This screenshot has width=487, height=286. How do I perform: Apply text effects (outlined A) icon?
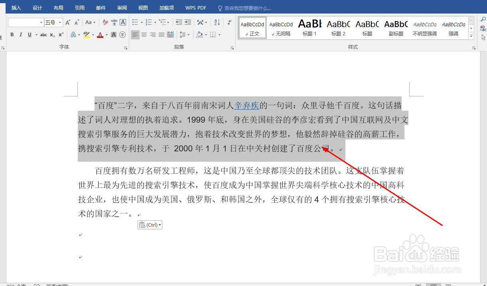tap(73, 35)
